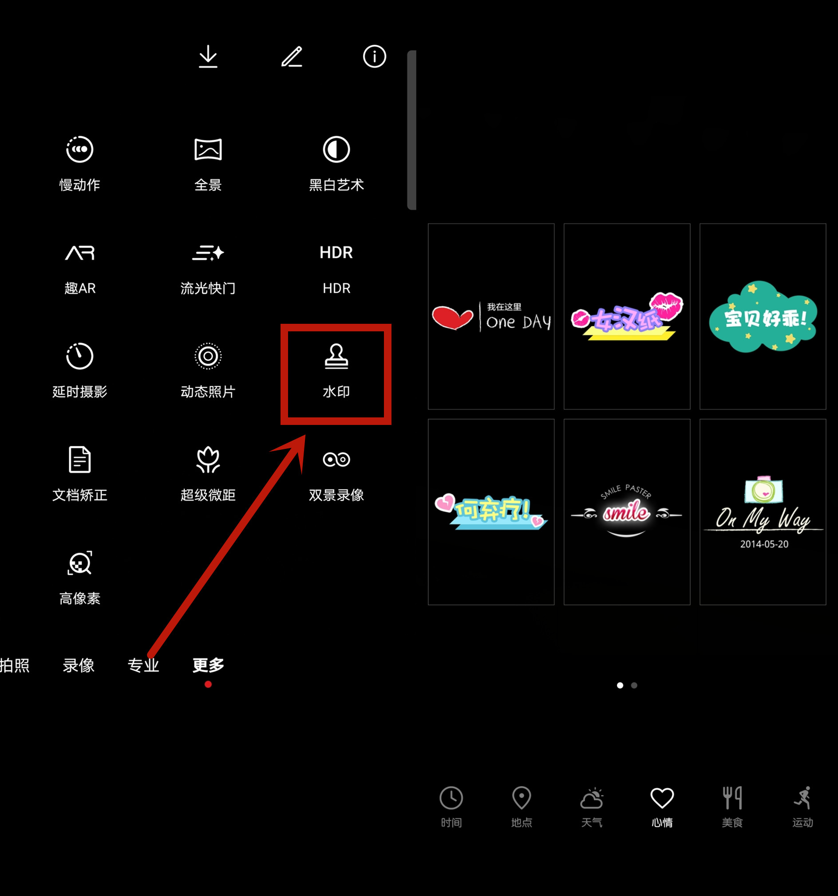Click the pencil edit icon

click(x=292, y=56)
